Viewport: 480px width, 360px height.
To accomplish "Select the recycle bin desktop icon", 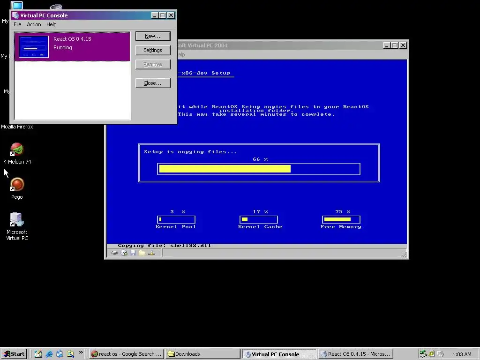I will (56, 7).
